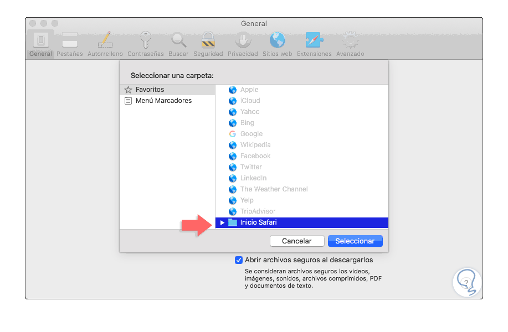Click the Yelp bookmark label
The width and height of the screenshot is (508, 332).
pos(247,200)
